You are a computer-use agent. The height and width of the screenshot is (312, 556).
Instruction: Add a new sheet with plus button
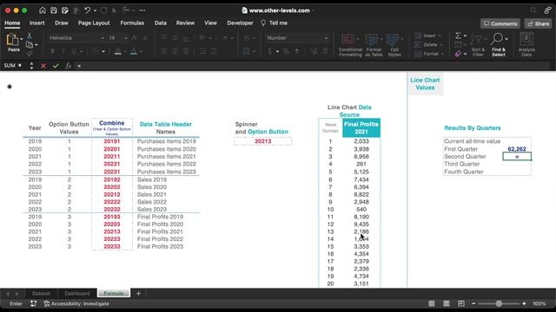coord(138,293)
